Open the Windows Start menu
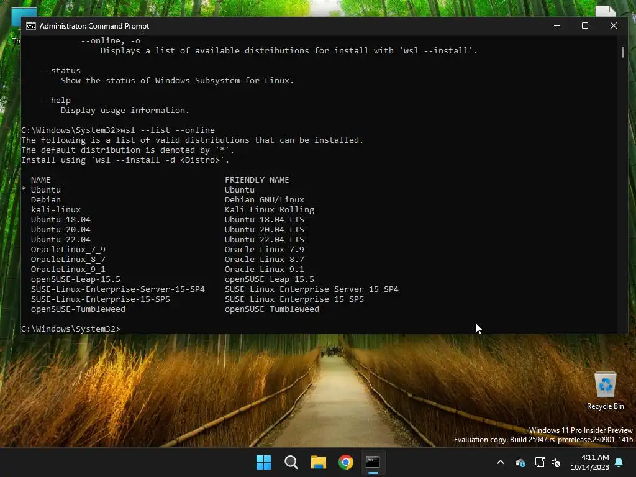 (x=263, y=462)
